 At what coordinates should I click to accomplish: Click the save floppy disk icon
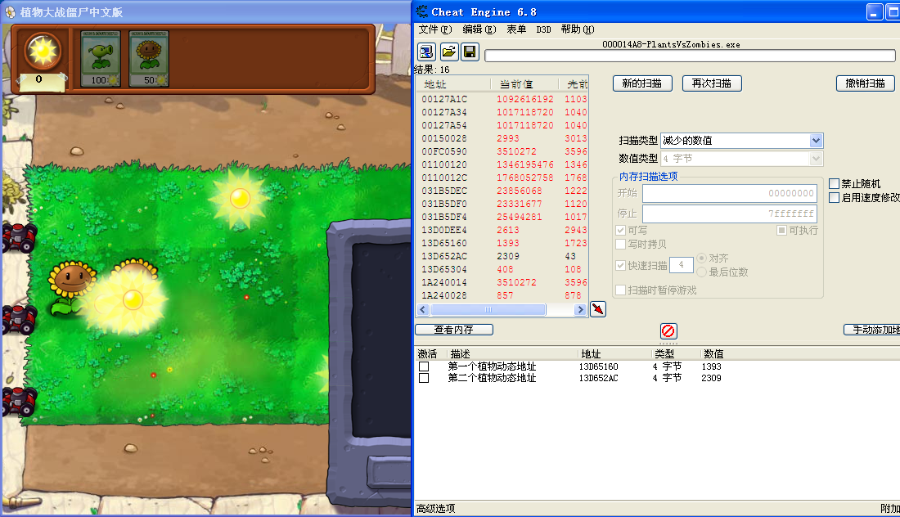(470, 52)
